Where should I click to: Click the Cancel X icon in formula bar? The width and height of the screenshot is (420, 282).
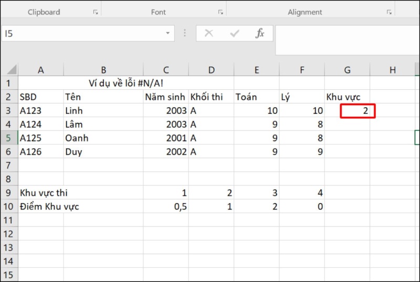[209, 34]
